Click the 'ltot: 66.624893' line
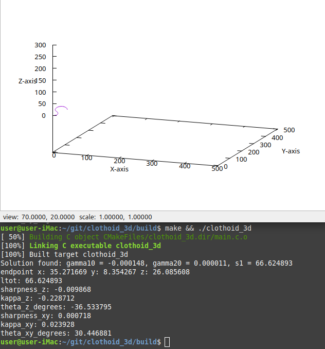This screenshot has width=325, height=349. tap(31, 281)
